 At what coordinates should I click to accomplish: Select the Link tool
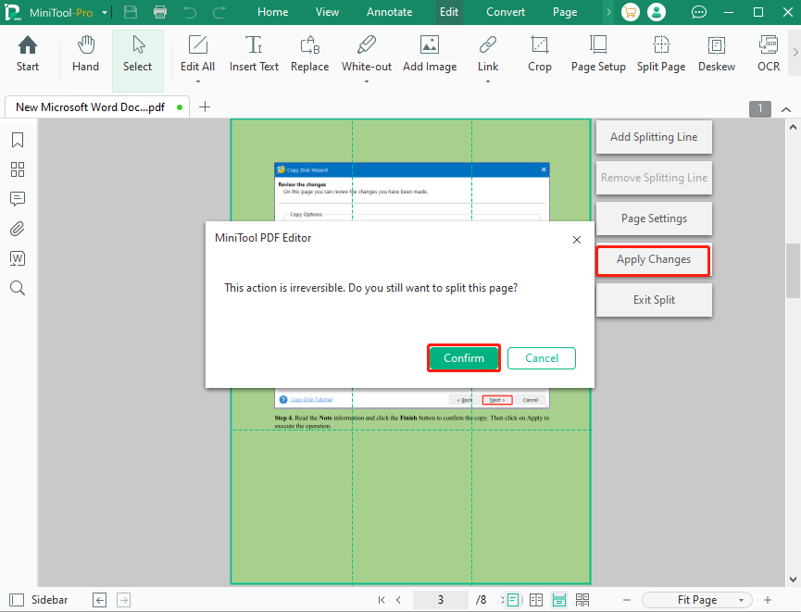(x=488, y=54)
